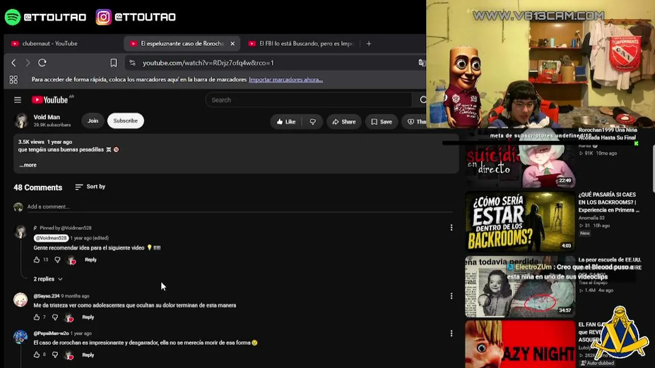This screenshot has width=655, height=368.
Task: Reload the current YouTube page
Action: pyautogui.click(x=42, y=63)
